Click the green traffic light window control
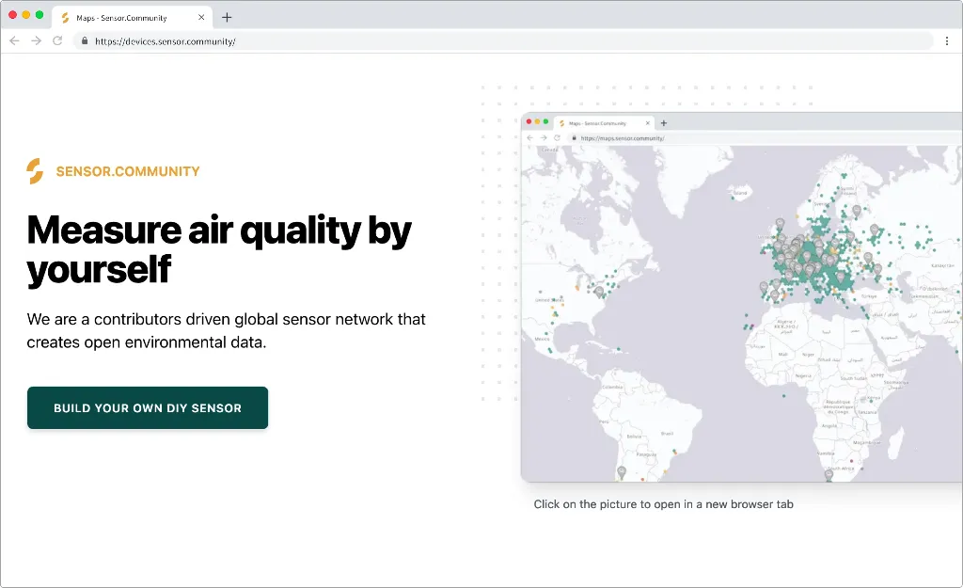 point(38,16)
